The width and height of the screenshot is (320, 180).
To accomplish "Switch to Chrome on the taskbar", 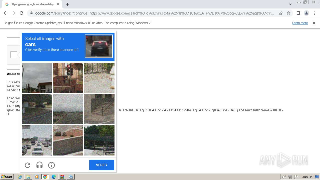I will click(45, 177).
